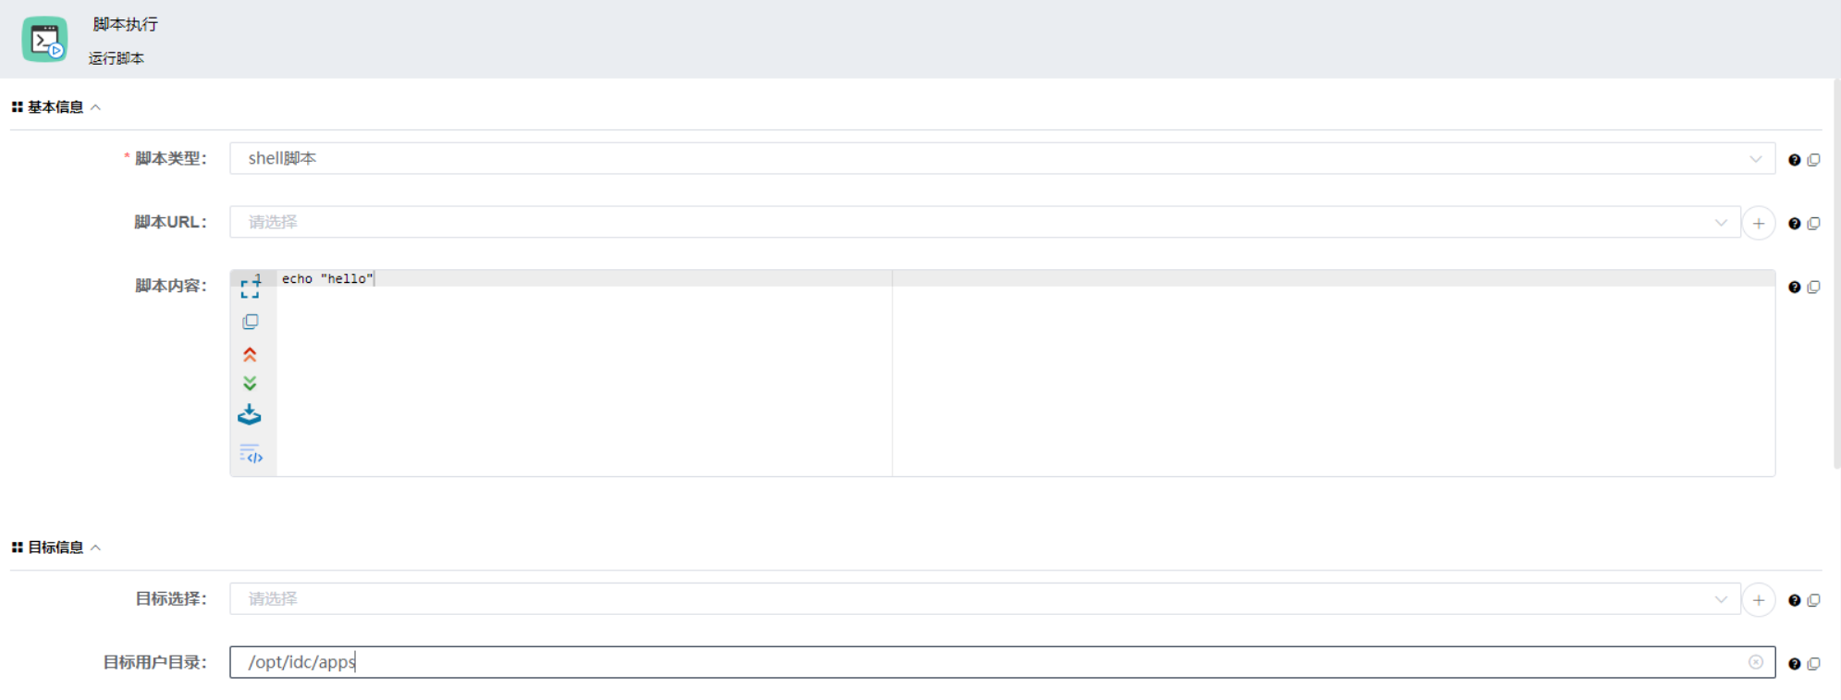Clear the 目标用户目录 input field
This screenshot has width=1841, height=700.
(x=1756, y=662)
